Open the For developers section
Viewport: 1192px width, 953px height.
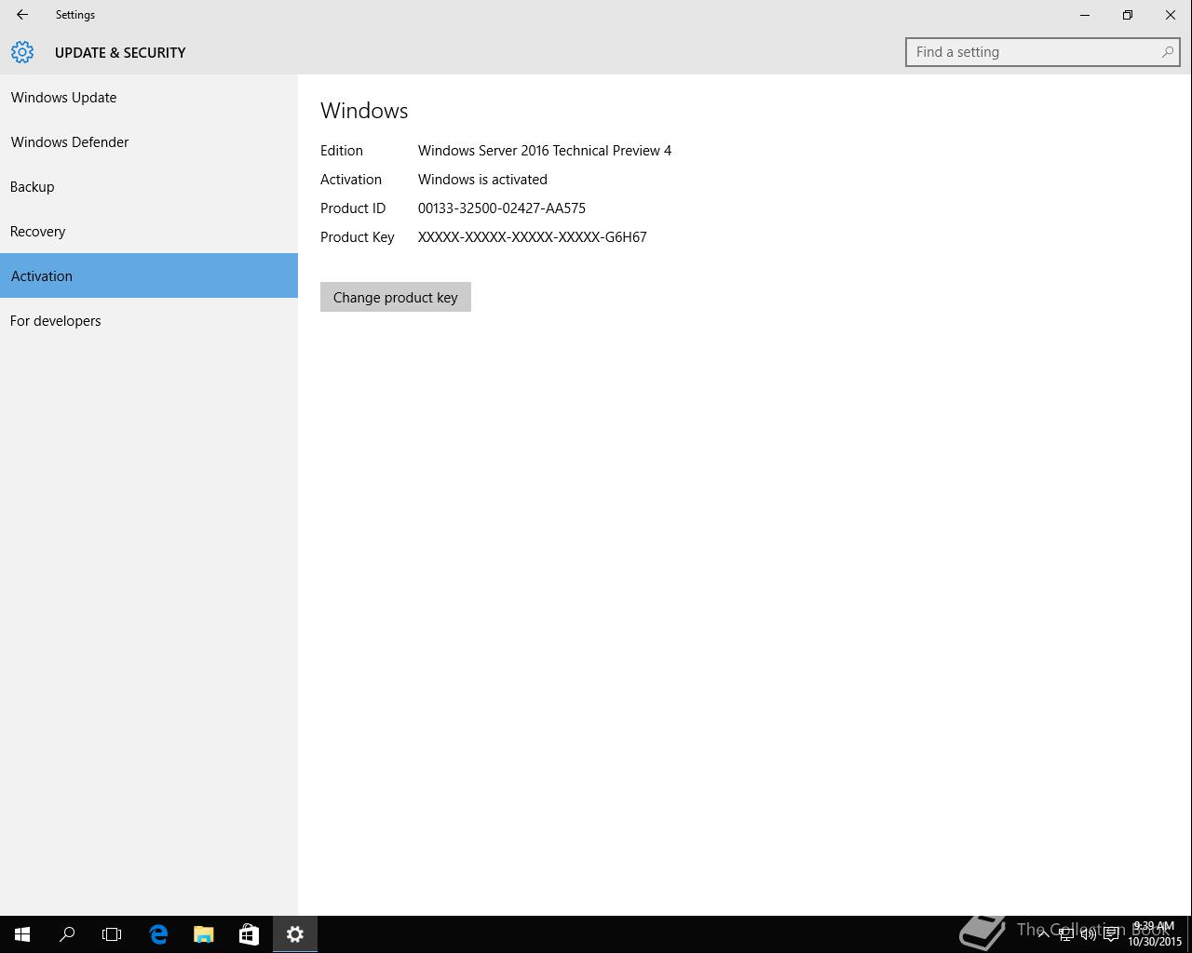pyautogui.click(x=149, y=320)
